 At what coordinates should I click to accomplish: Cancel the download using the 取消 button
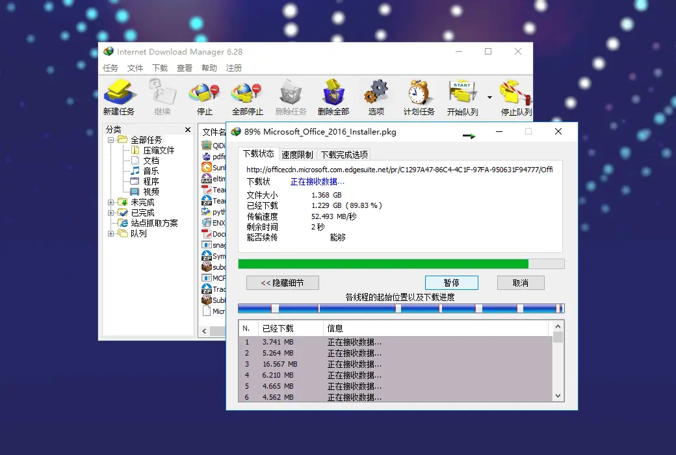(x=521, y=282)
